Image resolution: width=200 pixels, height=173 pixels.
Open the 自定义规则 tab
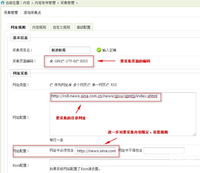tap(61, 27)
